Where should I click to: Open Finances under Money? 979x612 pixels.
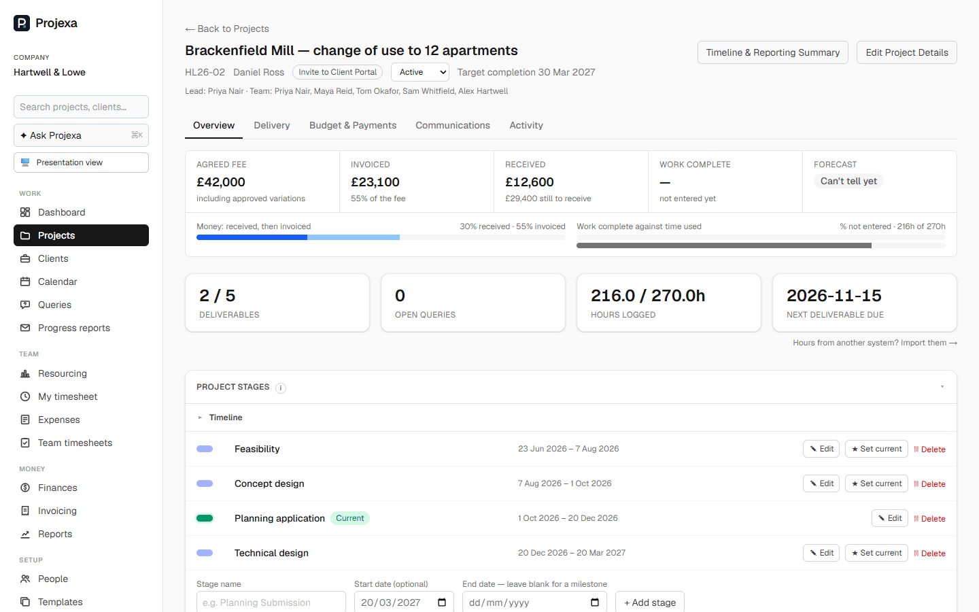pos(81,488)
